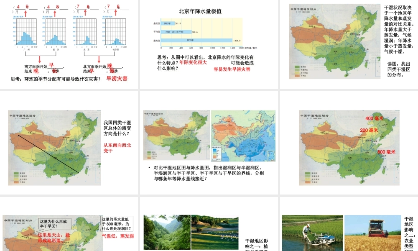This screenshot has height=251, width=418.
Task: Click the red 旱涝灾害 answer in first slide
Action: (117, 78)
